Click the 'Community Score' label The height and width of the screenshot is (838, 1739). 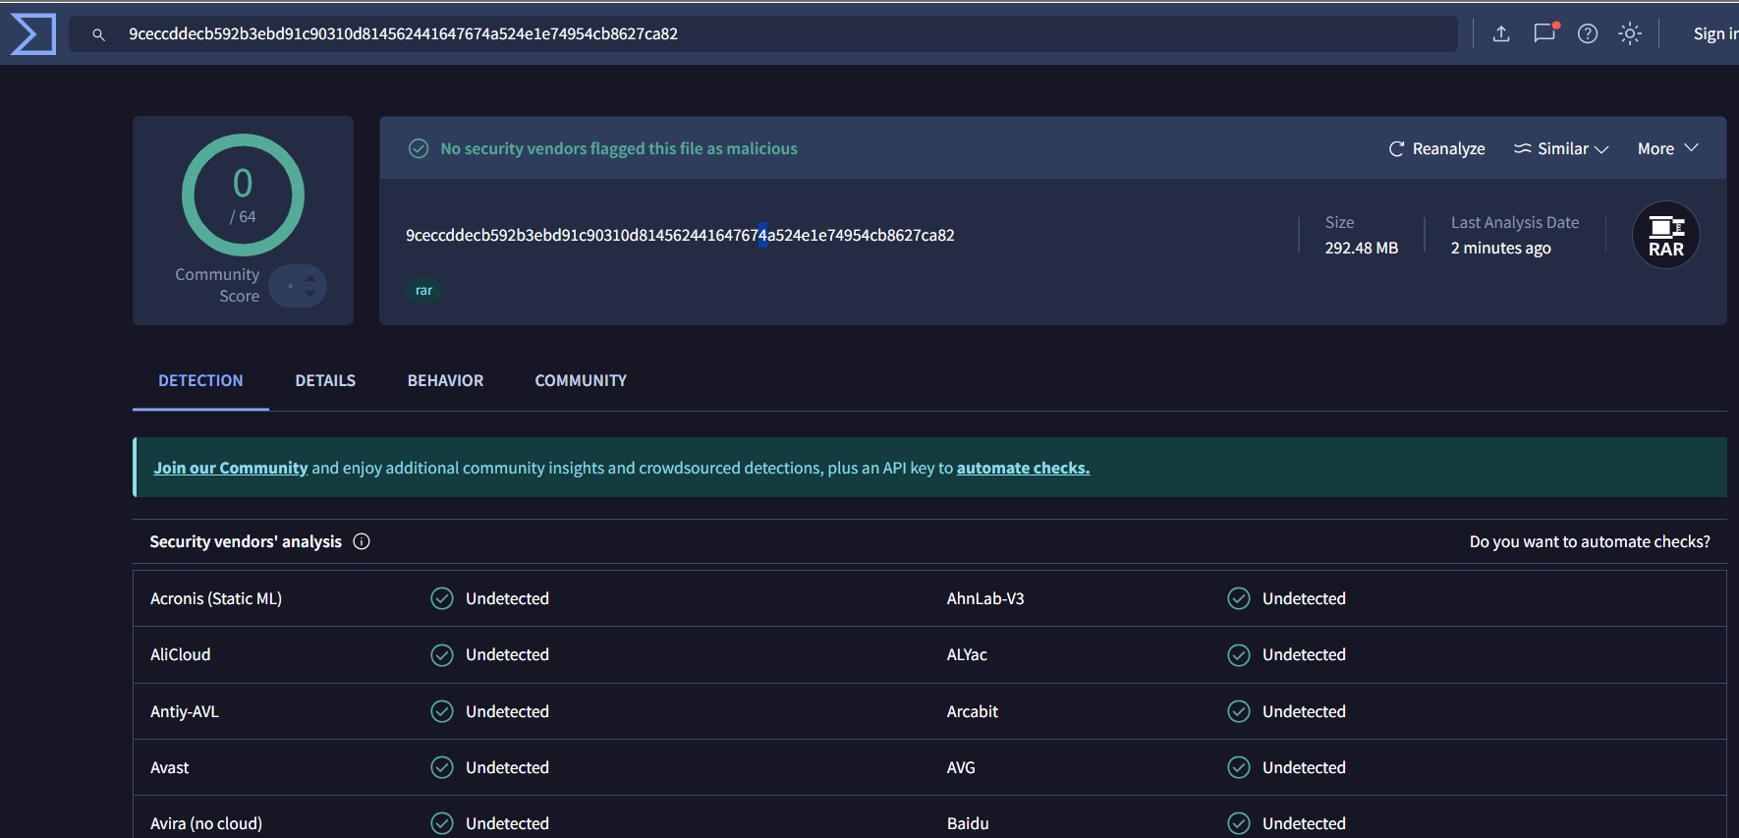pyautogui.click(x=217, y=285)
